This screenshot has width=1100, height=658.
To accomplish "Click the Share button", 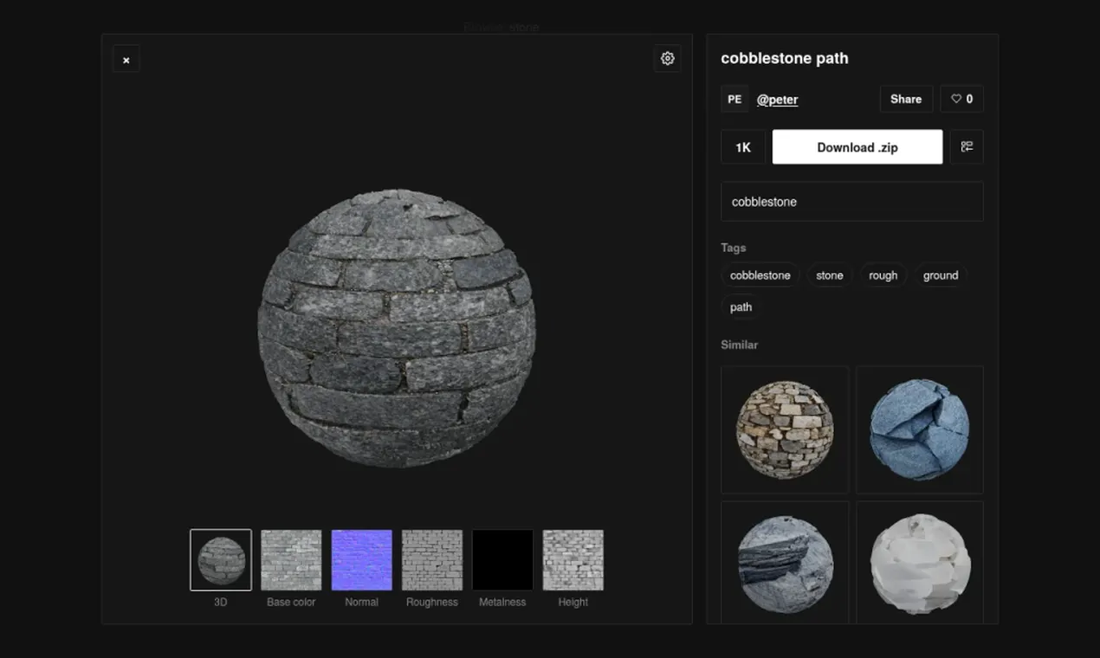I will pos(906,99).
